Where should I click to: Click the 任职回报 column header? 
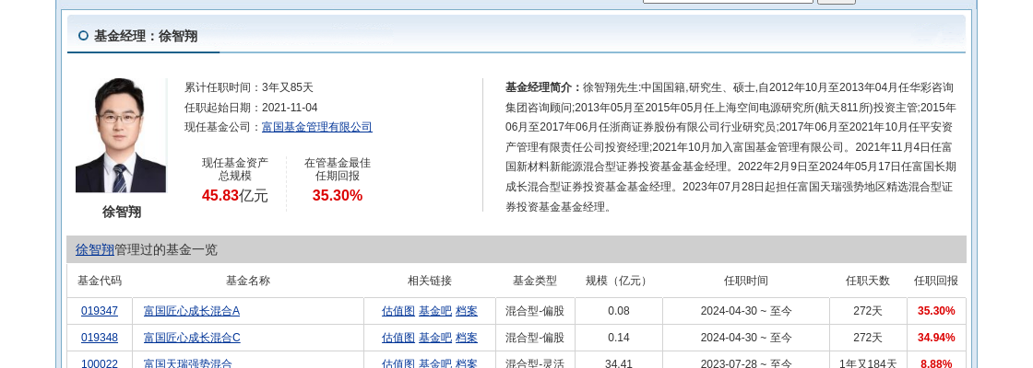click(x=936, y=281)
